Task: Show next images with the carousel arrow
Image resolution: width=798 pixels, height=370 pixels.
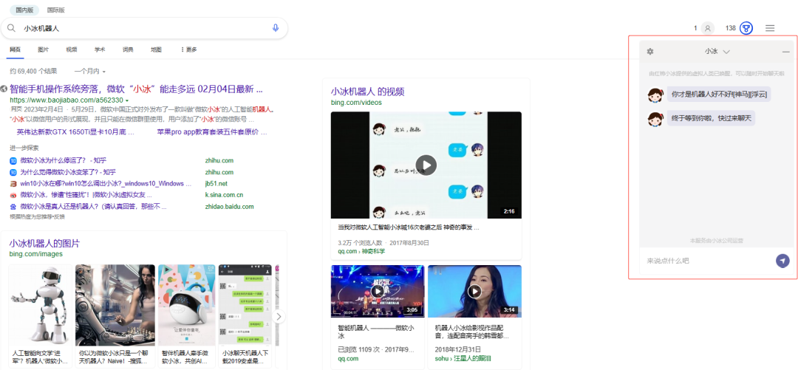Action: [279, 317]
